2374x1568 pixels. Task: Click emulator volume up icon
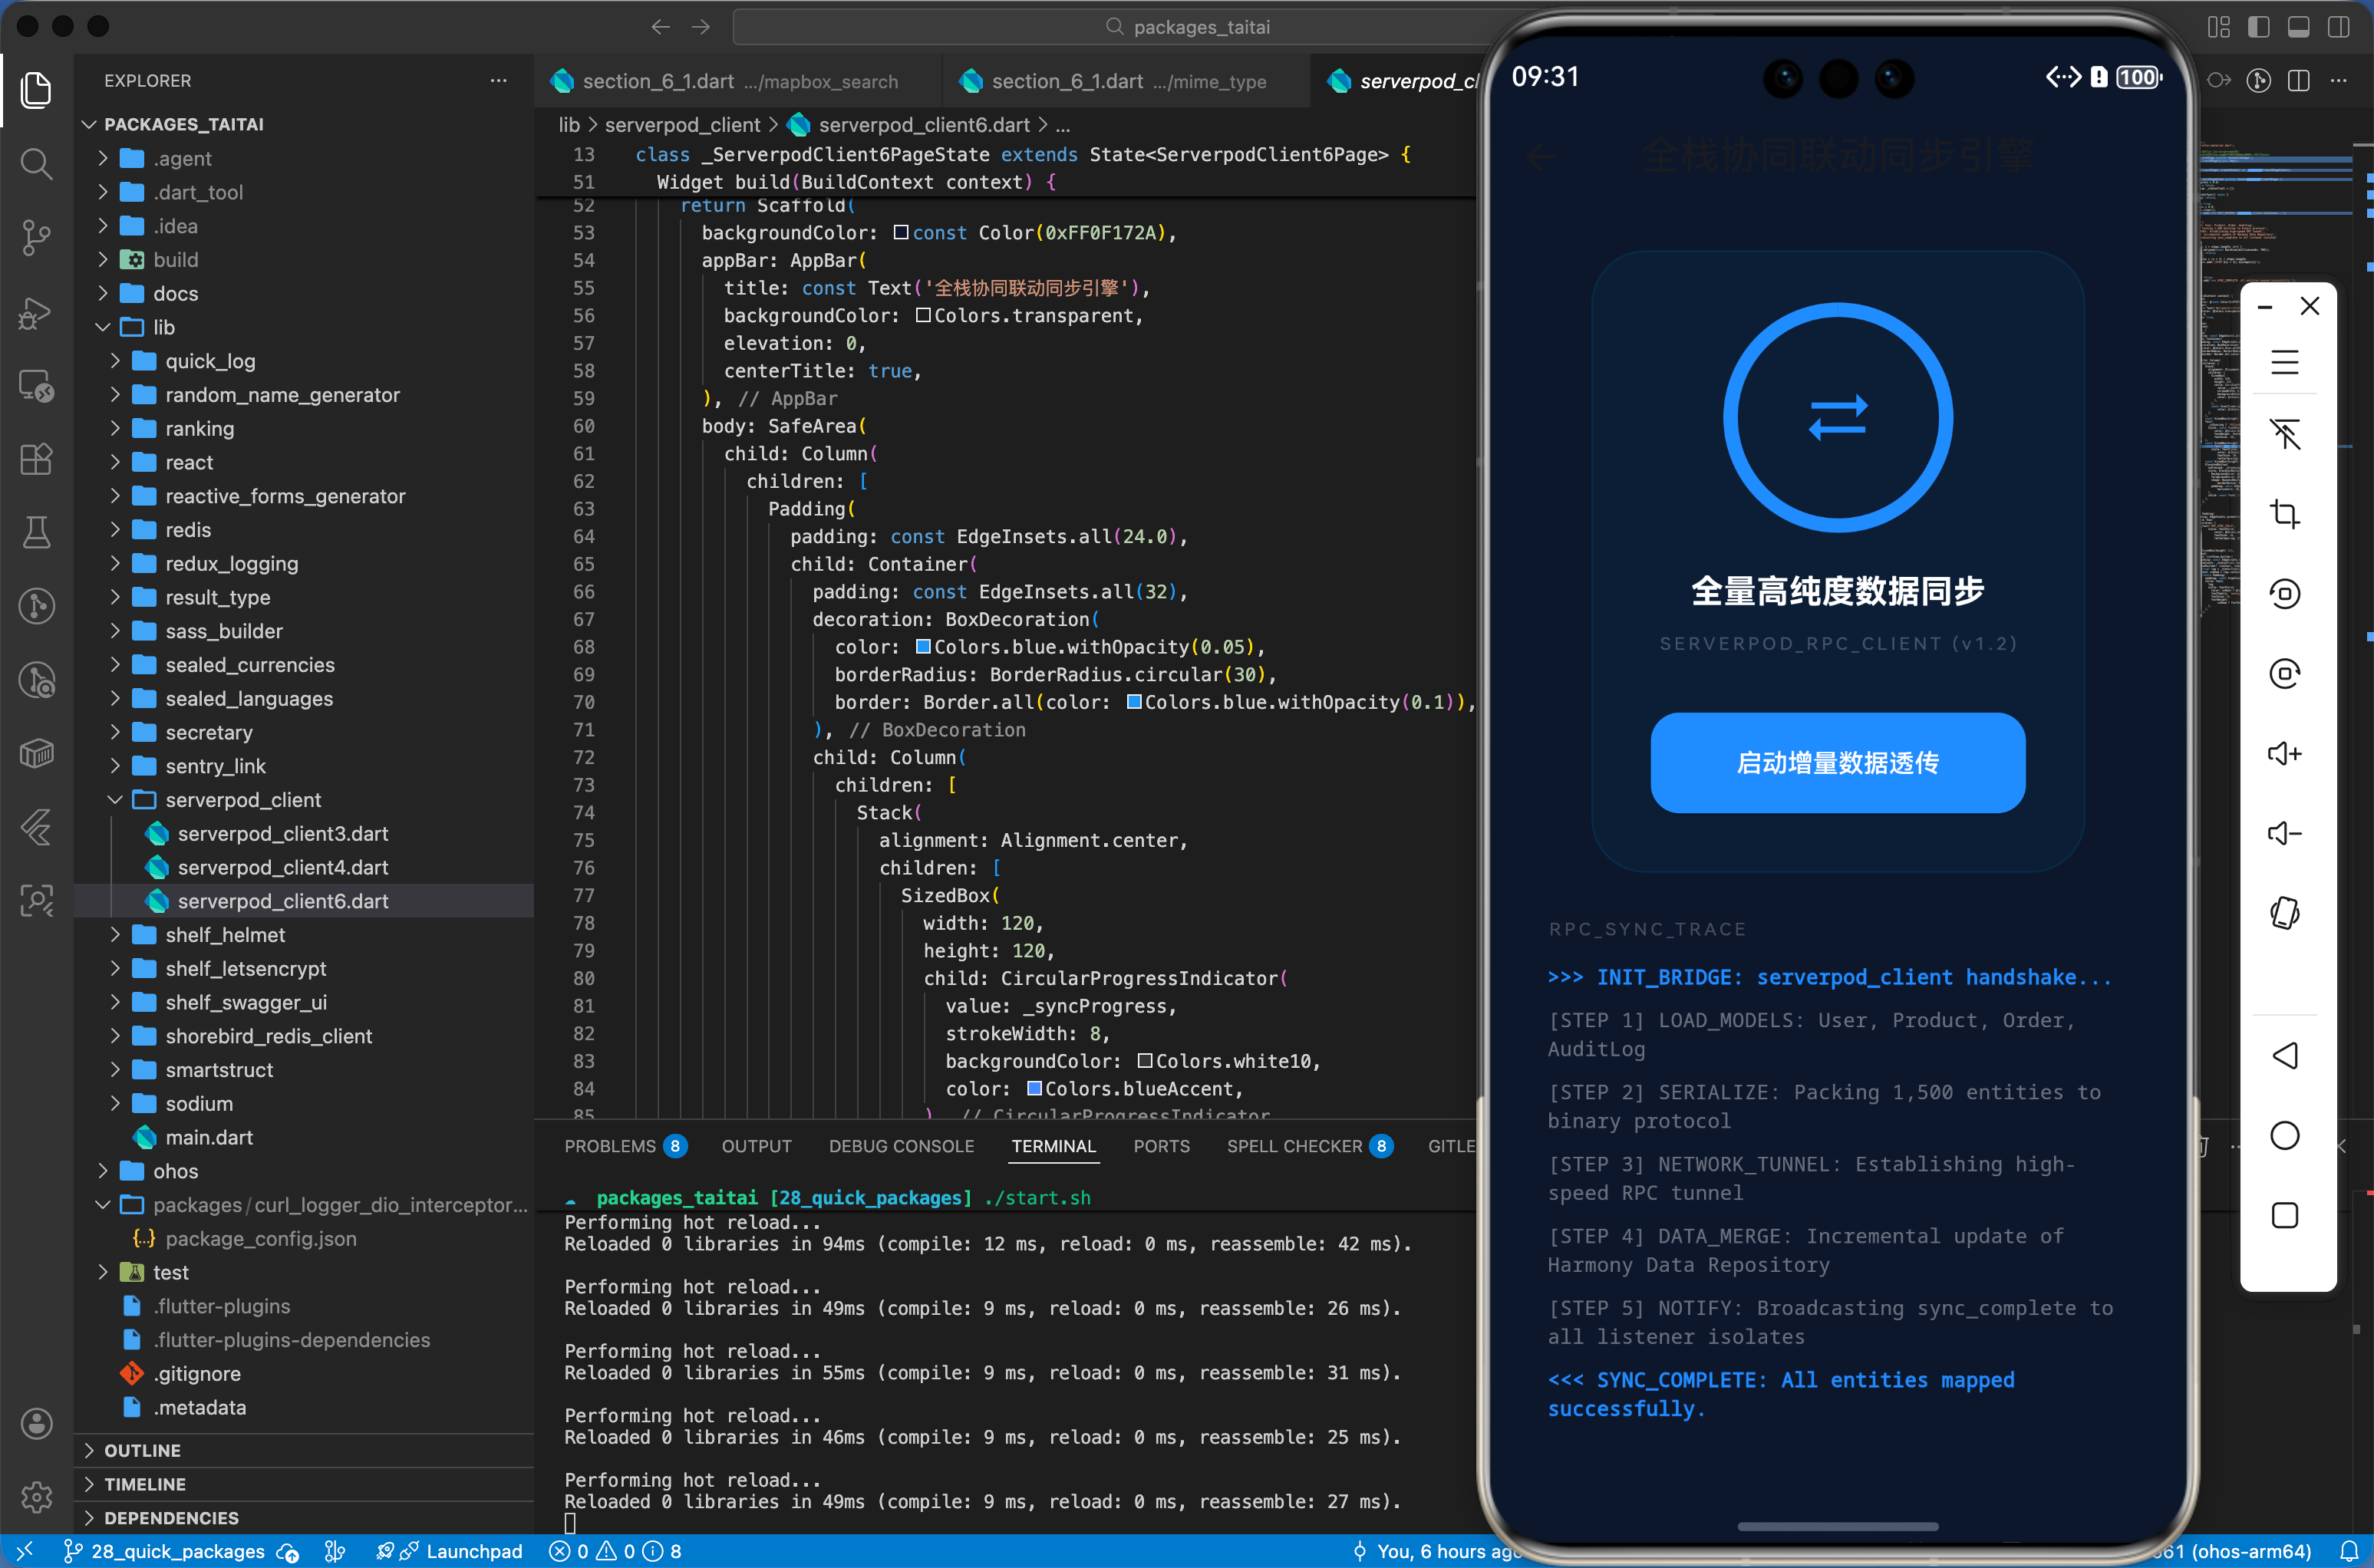point(2284,753)
